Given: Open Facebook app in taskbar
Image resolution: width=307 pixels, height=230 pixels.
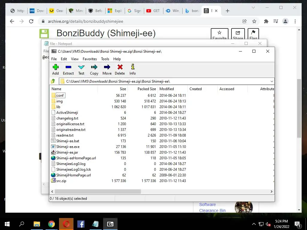Looking at the screenshot, I should [81, 224].
